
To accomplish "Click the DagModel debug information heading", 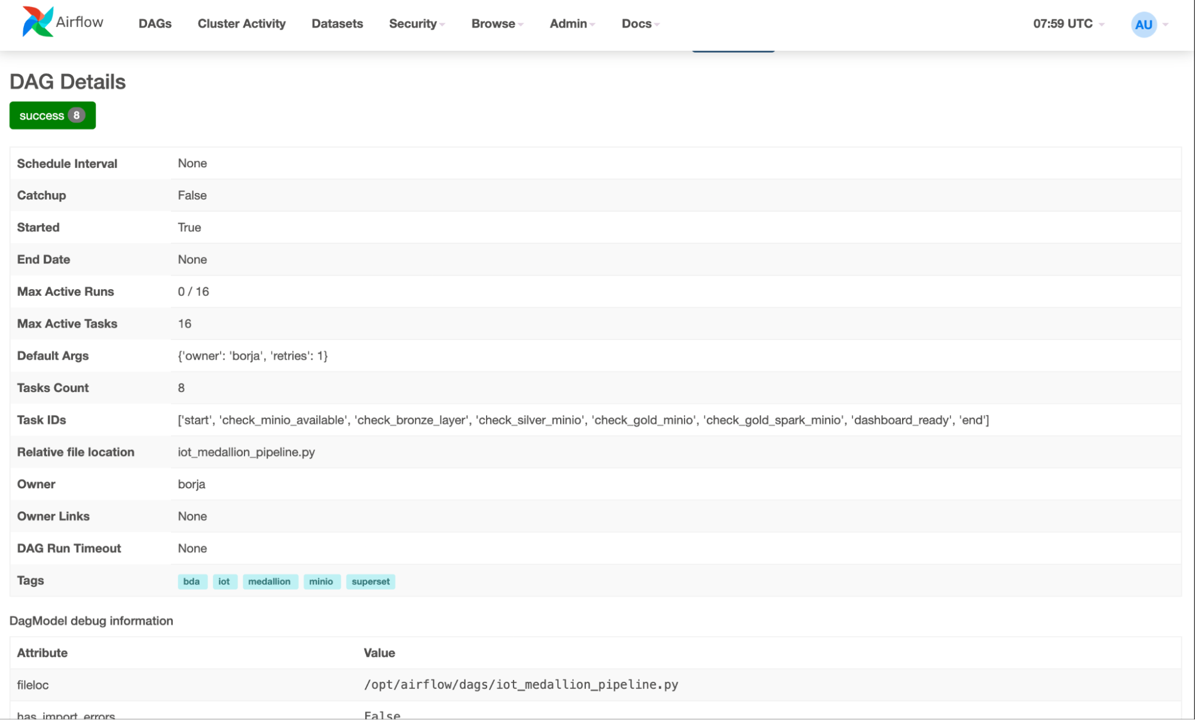I will click(91, 621).
